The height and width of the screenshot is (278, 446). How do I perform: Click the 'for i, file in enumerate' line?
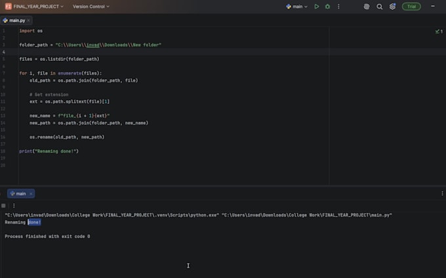pos(60,73)
